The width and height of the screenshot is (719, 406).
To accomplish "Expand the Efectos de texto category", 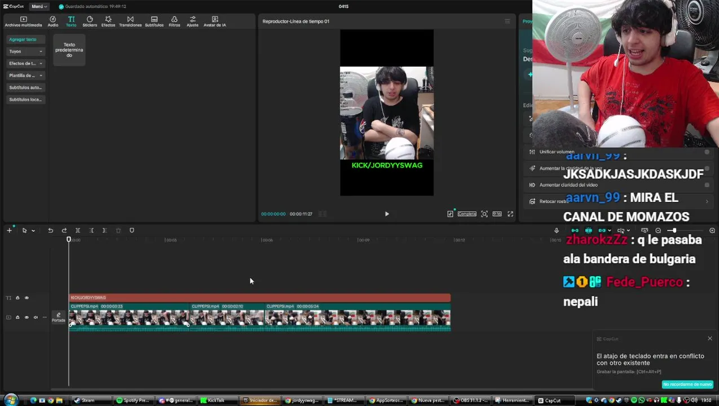I will (25, 63).
